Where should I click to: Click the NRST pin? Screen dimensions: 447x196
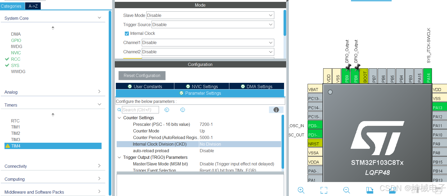pyautogui.click(x=315, y=143)
